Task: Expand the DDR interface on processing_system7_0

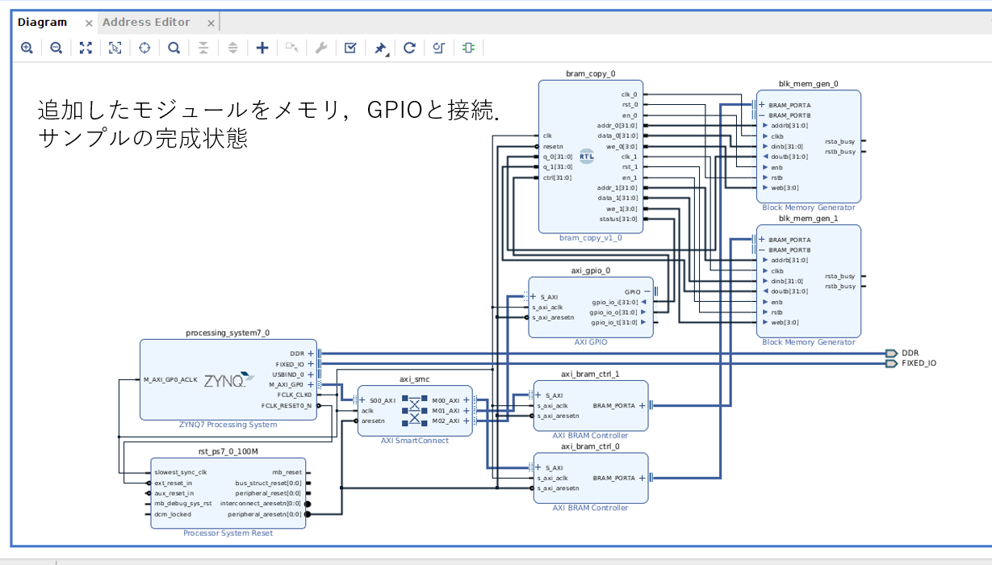Action: pyautogui.click(x=309, y=353)
